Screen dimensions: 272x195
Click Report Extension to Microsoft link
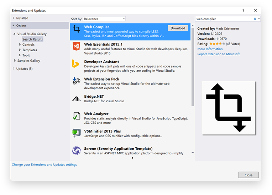coord(218,54)
